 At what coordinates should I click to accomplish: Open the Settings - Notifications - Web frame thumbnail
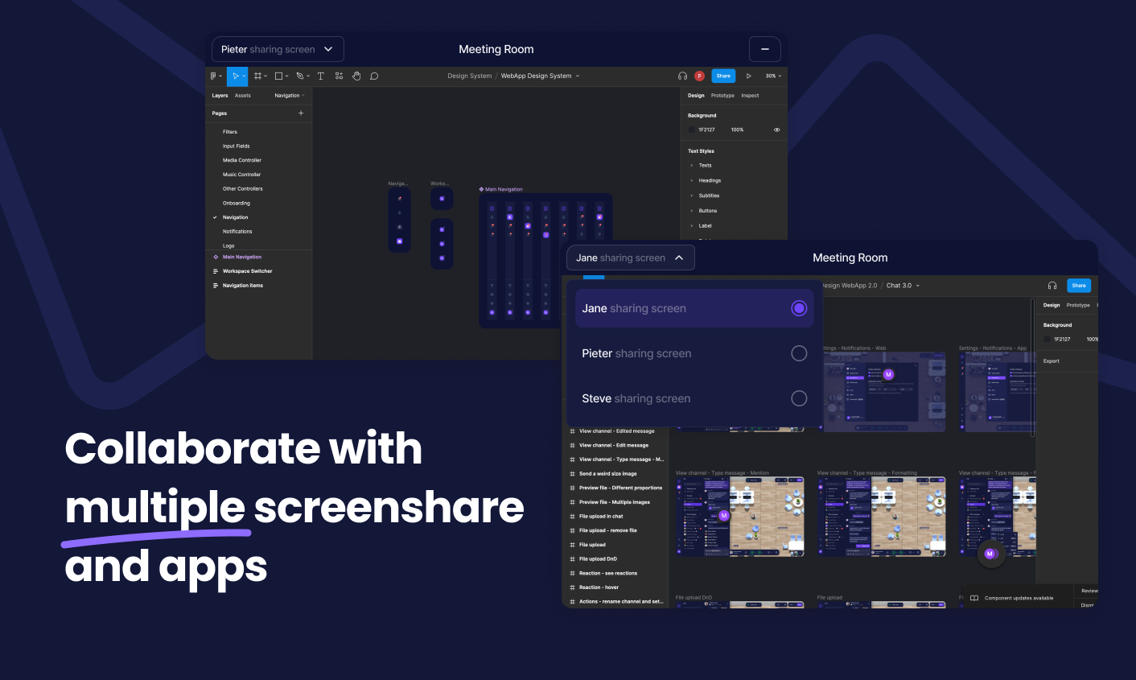point(885,392)
